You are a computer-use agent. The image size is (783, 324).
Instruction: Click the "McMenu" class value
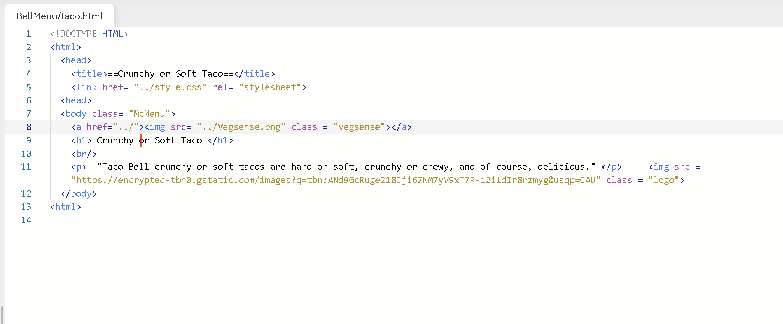coord(149,114)
